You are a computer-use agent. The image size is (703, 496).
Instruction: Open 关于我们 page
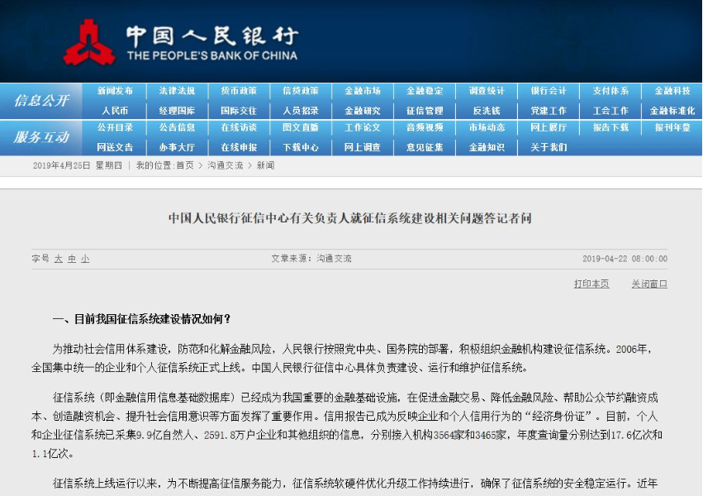pos(549,147)
